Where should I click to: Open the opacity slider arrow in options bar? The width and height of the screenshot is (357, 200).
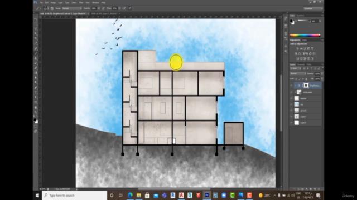pyautogui.click(x=99, y=8)
